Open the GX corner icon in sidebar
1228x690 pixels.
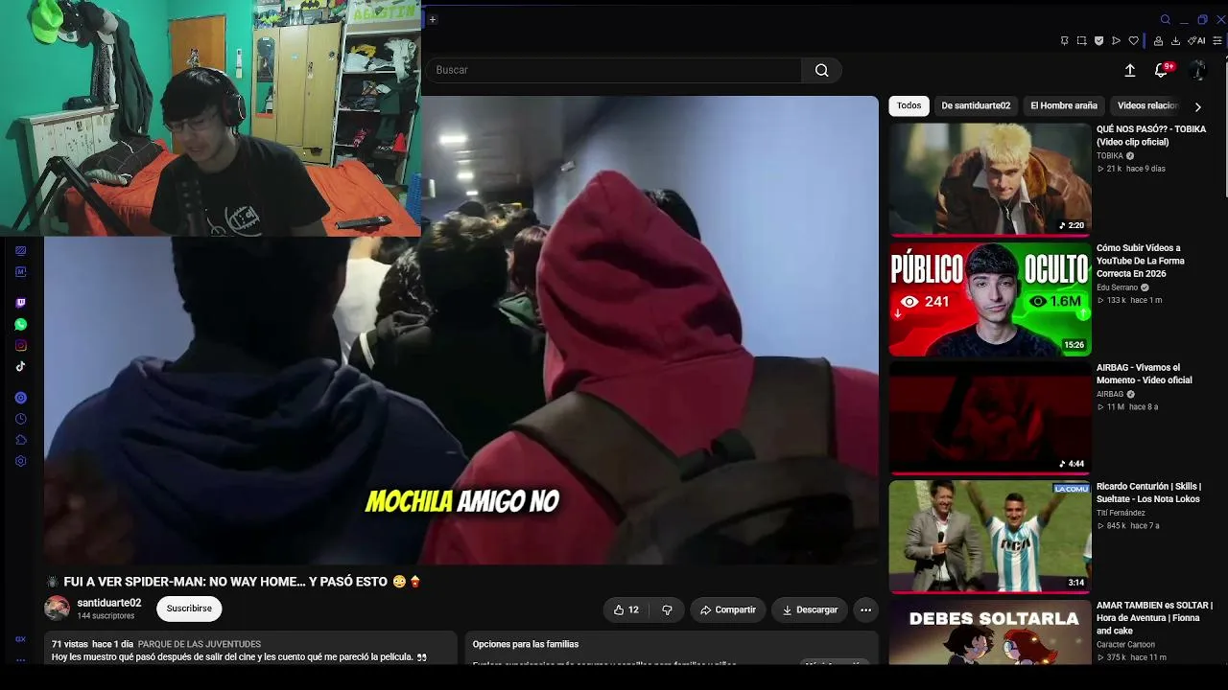(20, 639)
